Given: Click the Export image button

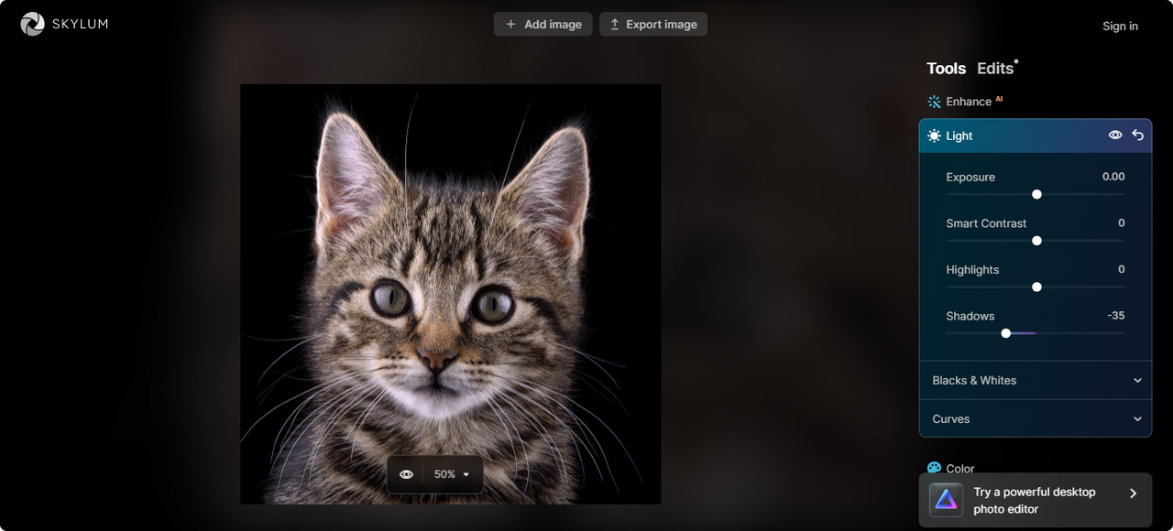Looking at the screenshot, I should (x=653, y=25).
